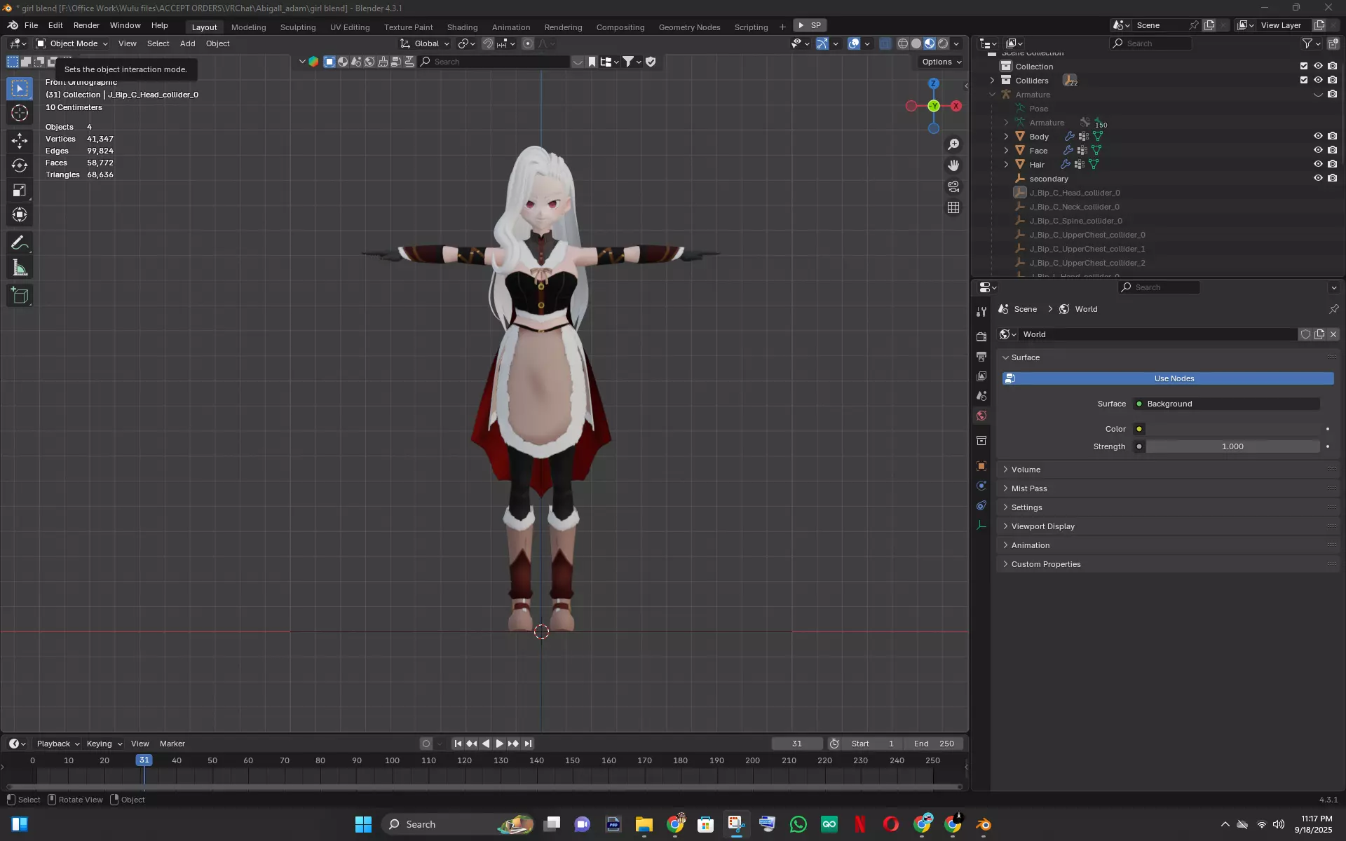The height and width of the screenshot is (841, 1346).
Task: Open the File menu
Action: coord(31,25)
